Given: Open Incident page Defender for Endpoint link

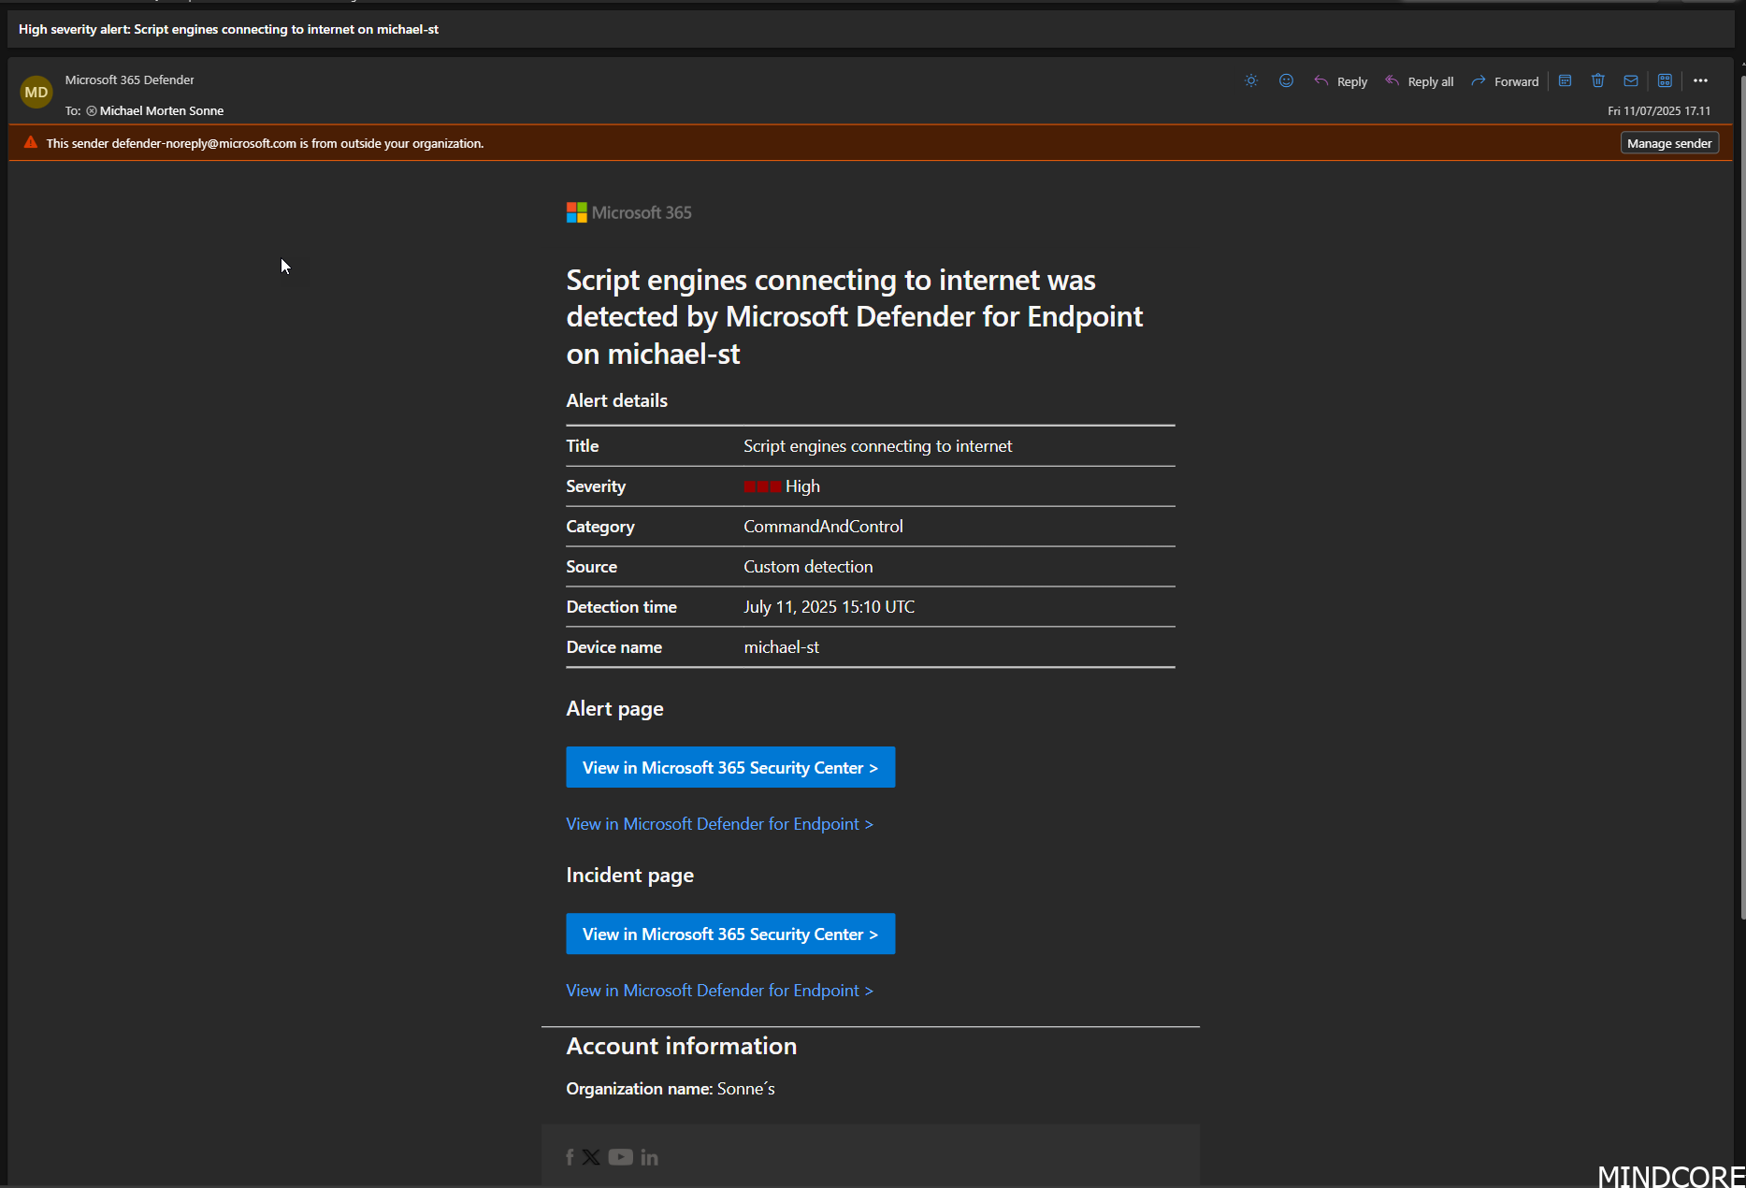Looking at the screenshot, I should click(x=719, y=991).
